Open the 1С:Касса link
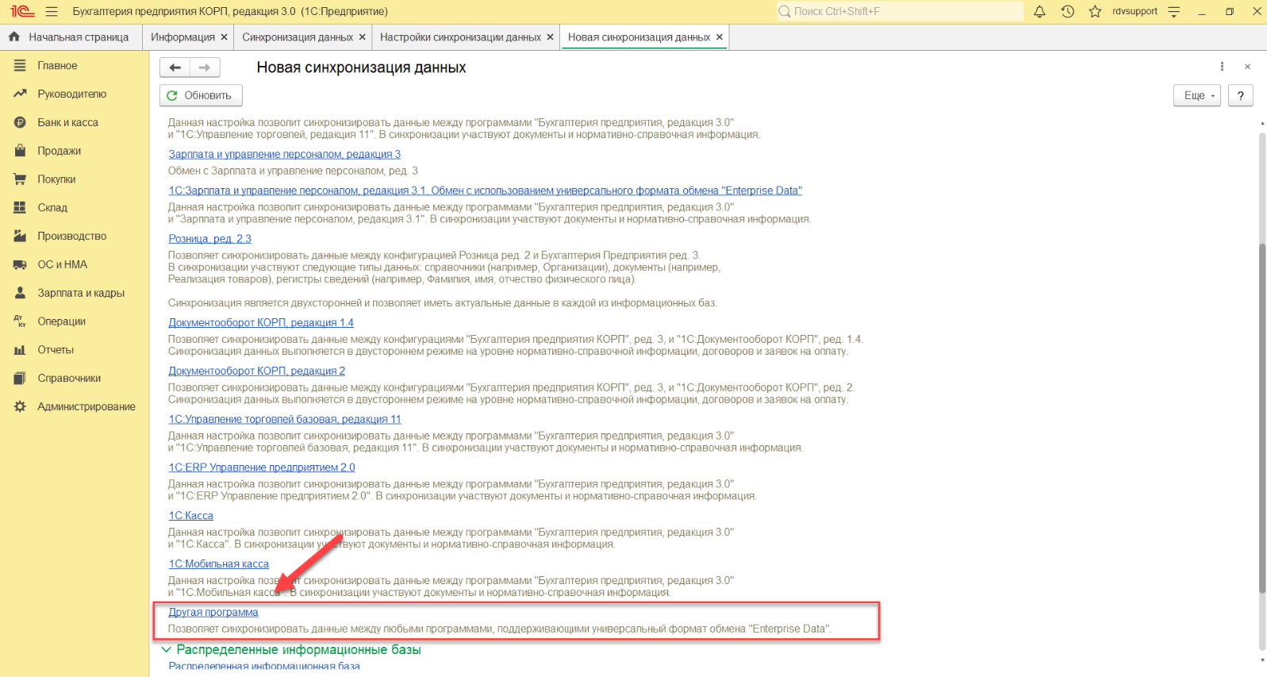1267x677 pixels. pyautogui.click(x=190, y=516)
